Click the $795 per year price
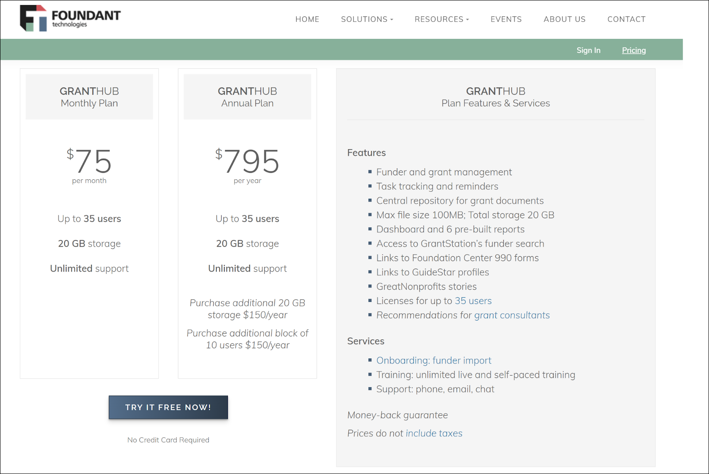Image resolution: width=709 pixels, height=474 pixels. pyautogui.click(x=247, y=166)
